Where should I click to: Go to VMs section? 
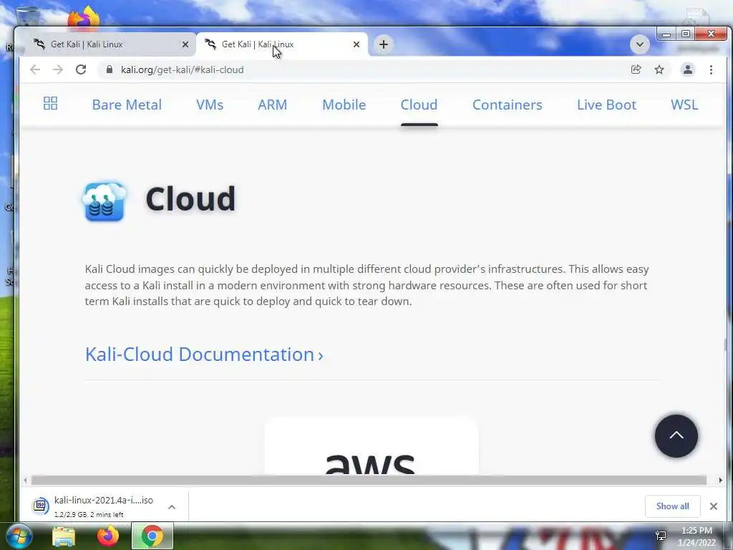[210, 105]
